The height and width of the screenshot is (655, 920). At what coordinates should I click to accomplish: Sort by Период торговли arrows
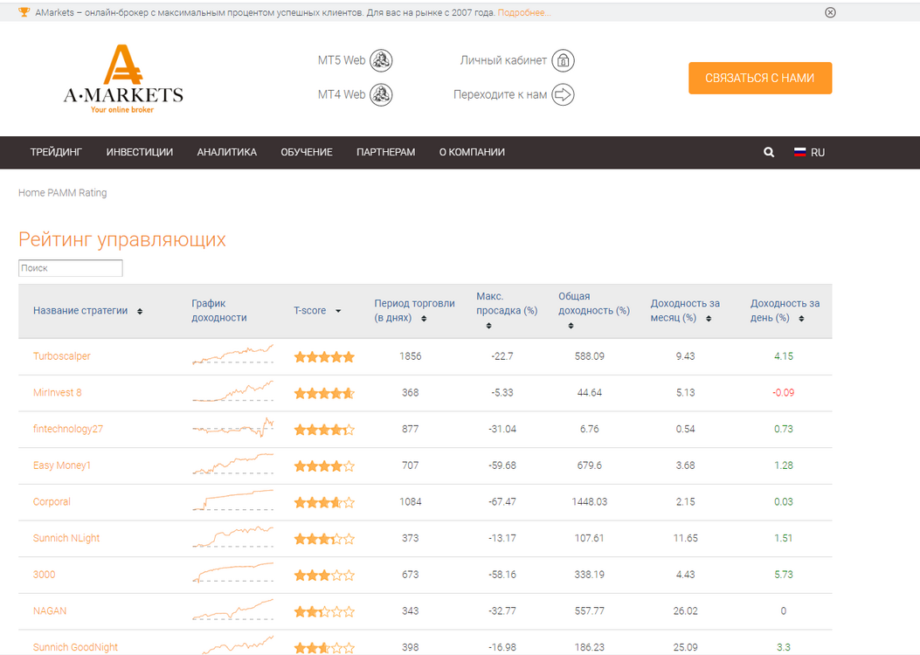(x=424, y=319)
